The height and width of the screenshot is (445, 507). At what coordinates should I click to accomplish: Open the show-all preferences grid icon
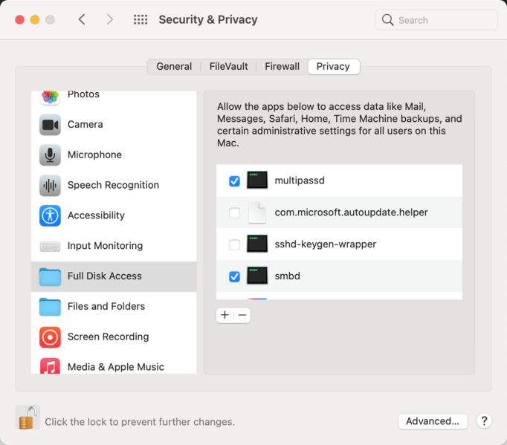[141, 20]
